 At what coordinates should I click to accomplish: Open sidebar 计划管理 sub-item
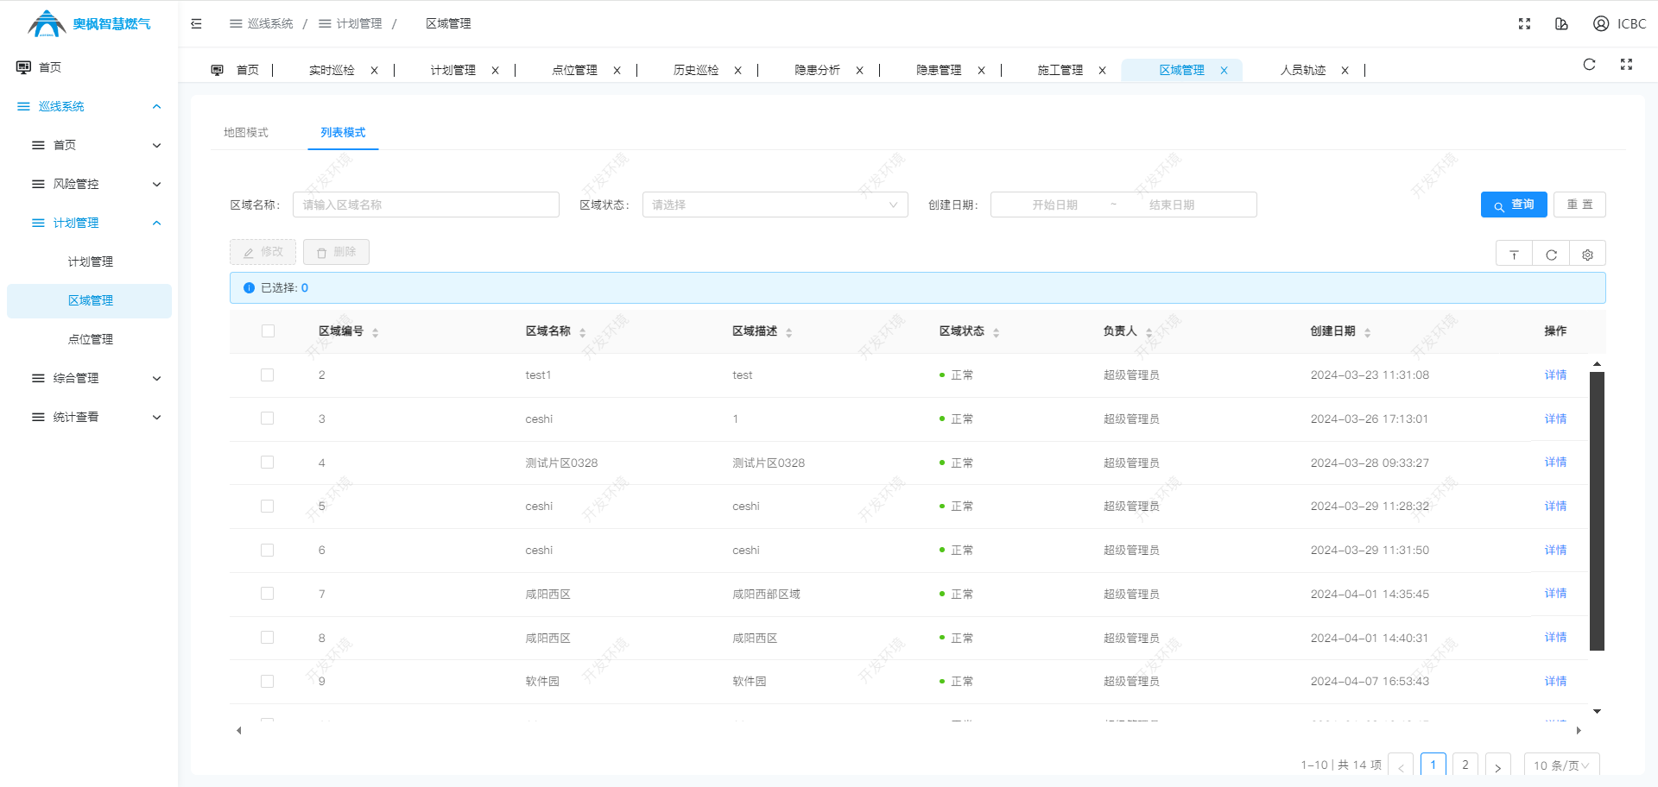click(89, 261)
